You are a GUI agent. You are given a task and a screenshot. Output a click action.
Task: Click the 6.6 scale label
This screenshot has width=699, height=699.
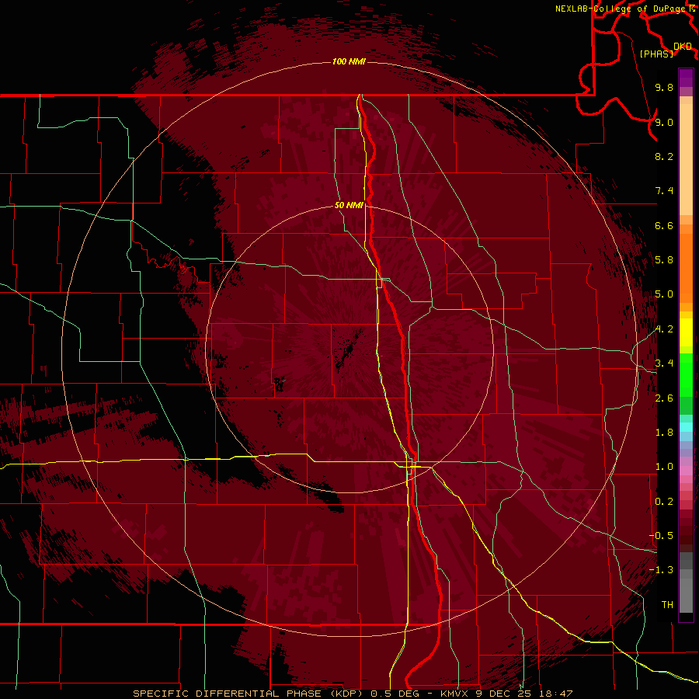664,225
